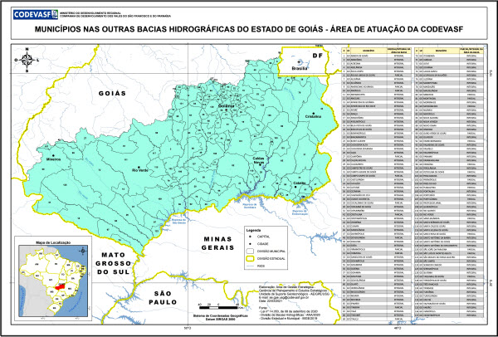The width and height of the screenshot is (498, 337).
Task: Click the Mapa de Localização inset map
Action: (x=53, y=281)
